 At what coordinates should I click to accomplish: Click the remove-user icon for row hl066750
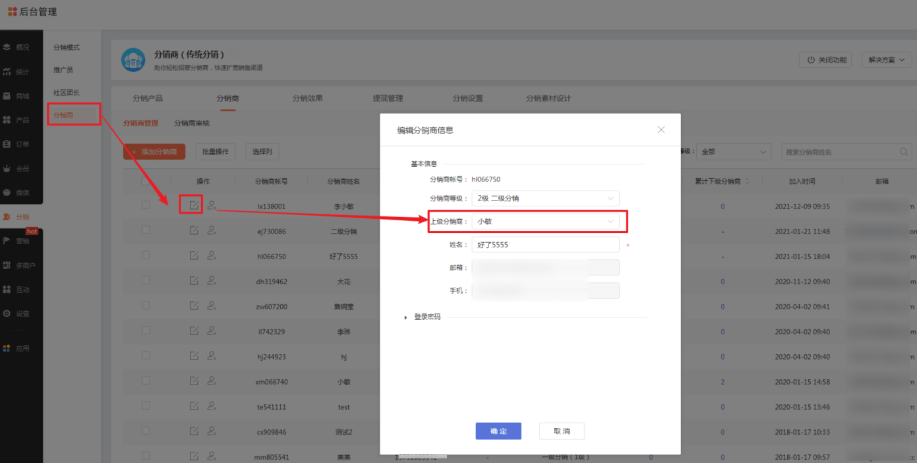click(212, 255)
